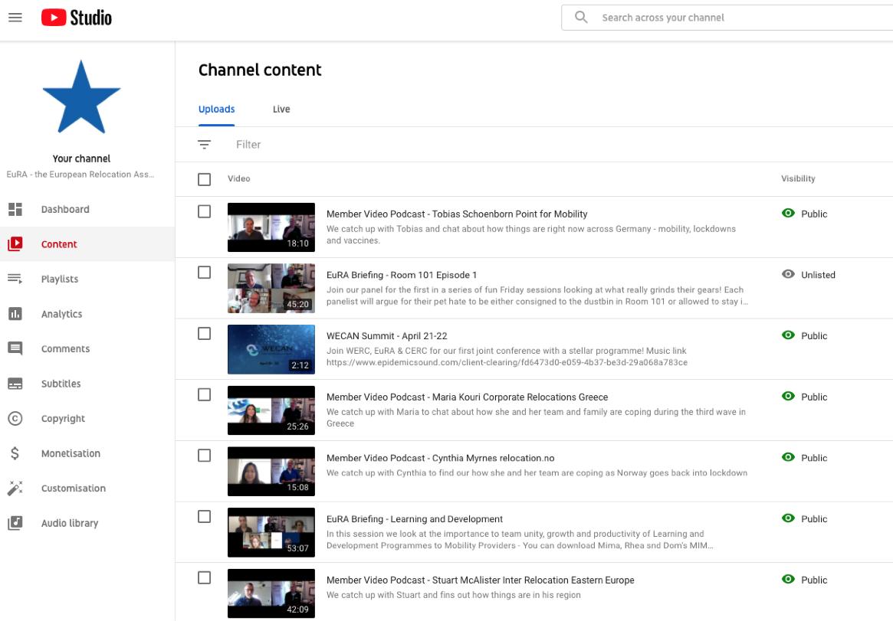Open the 45:20 Room 101 video thumbnail

tap(271, 289)
